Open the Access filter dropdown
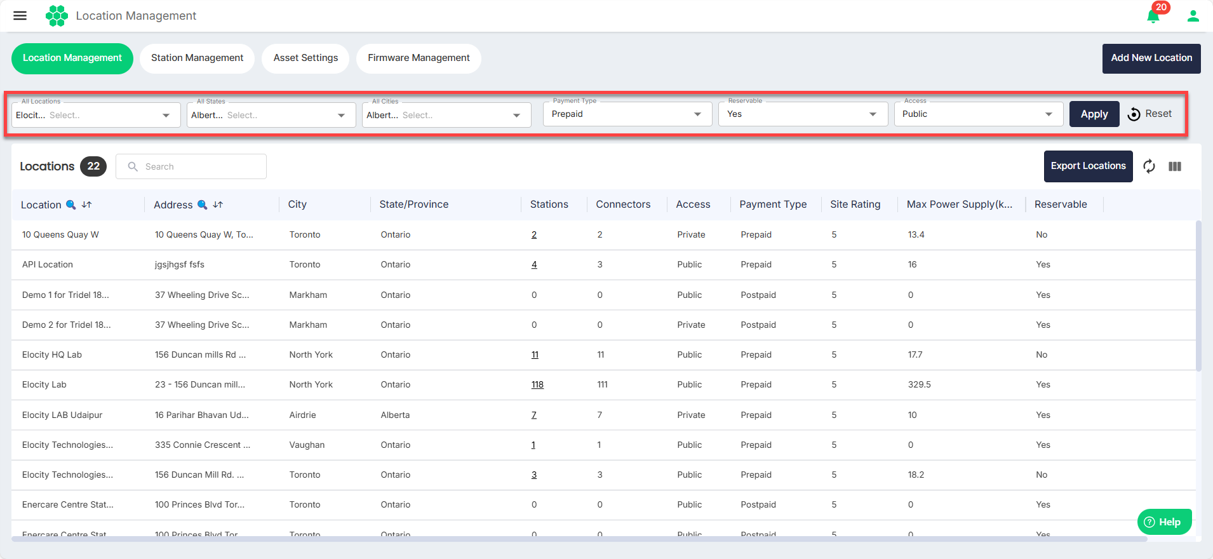1213x559 pixels. [x=979, y=114]
